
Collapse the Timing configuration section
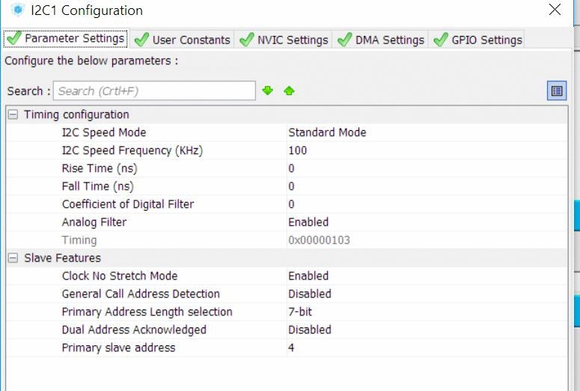(13, 115)
